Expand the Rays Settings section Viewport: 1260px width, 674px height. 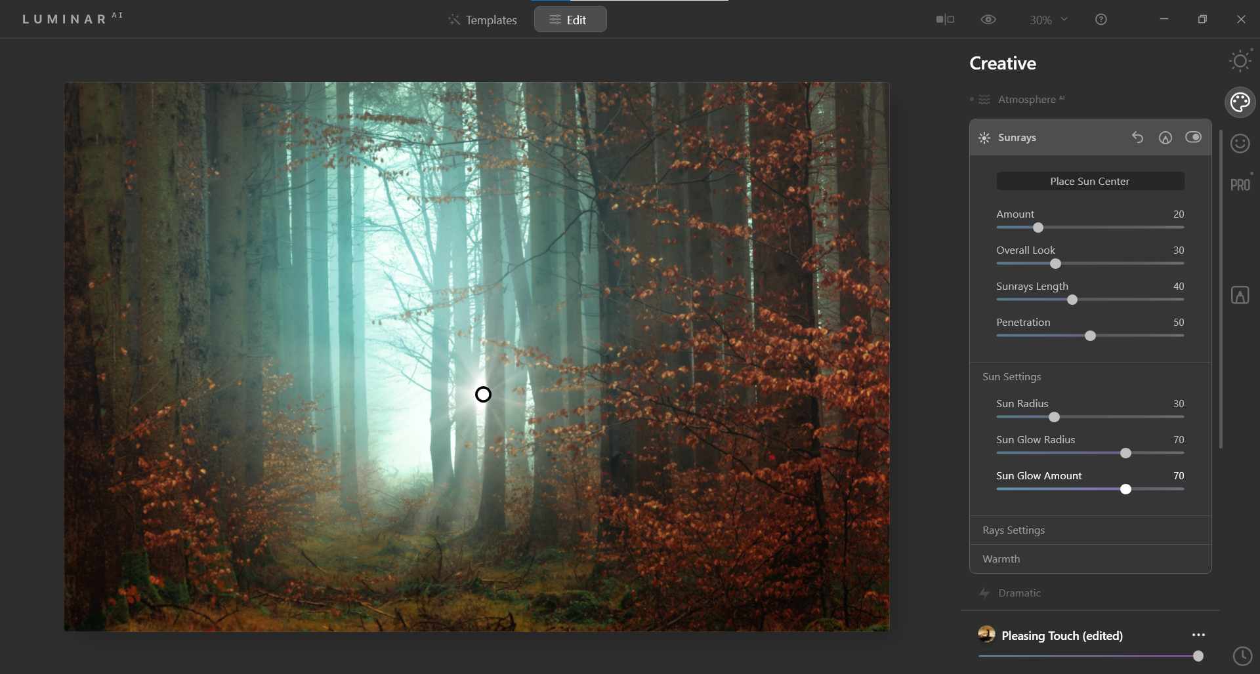click(x=1090, y=530)
